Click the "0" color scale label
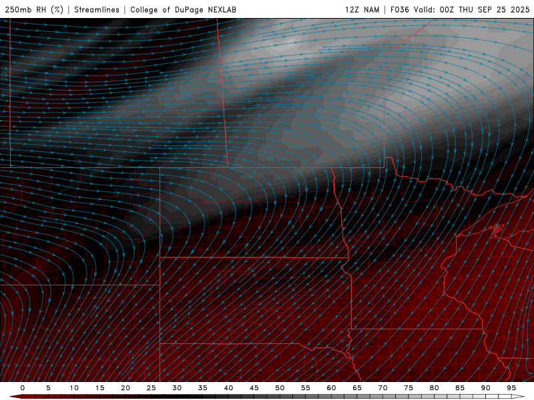The image size is (534, 400). tap(23, 388)
